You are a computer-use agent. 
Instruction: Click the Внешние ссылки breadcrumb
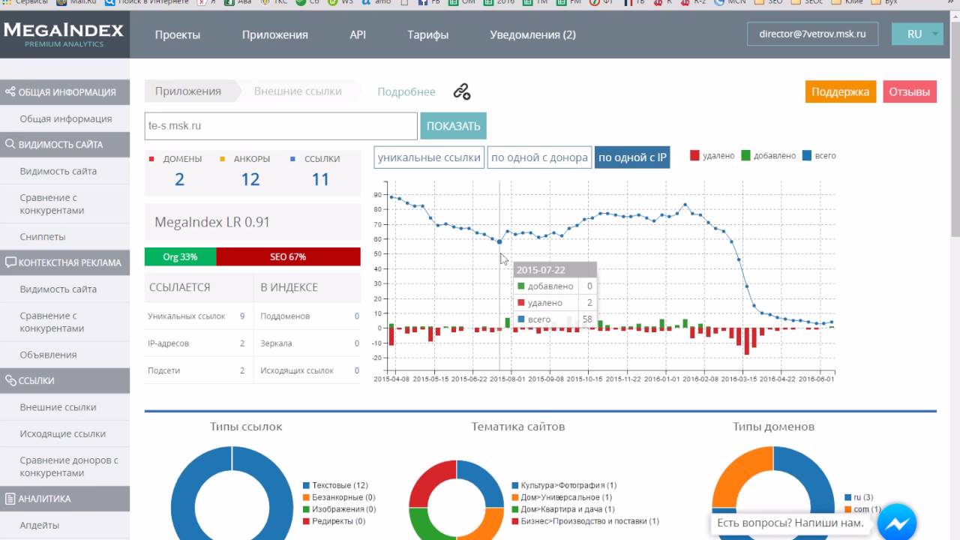(x=298, y=91)
